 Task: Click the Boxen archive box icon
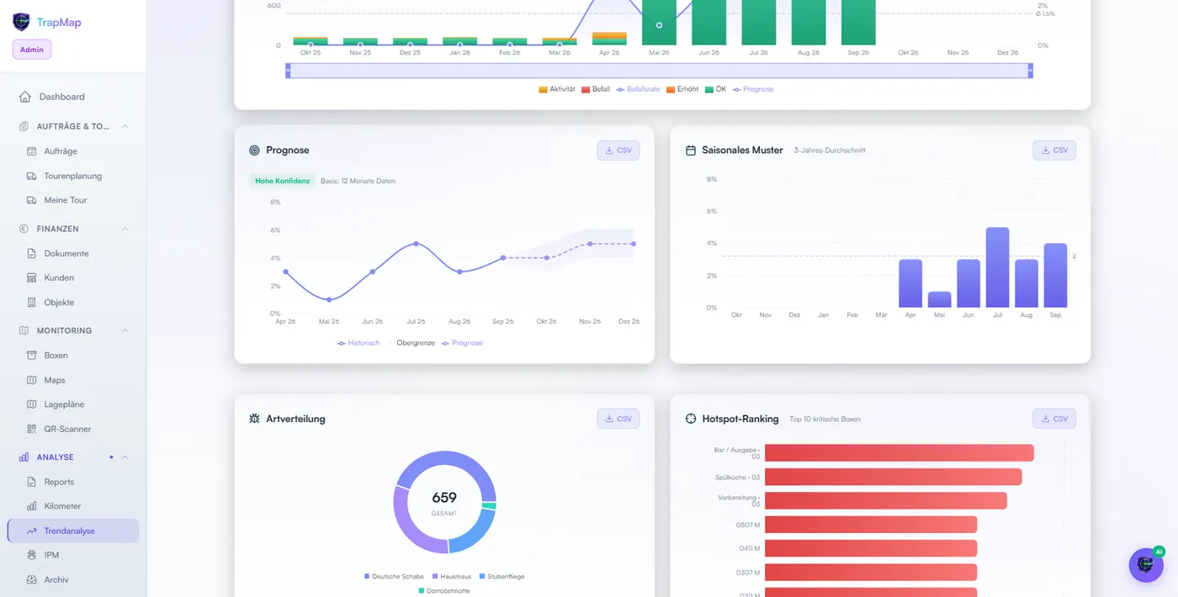[32, 355]
